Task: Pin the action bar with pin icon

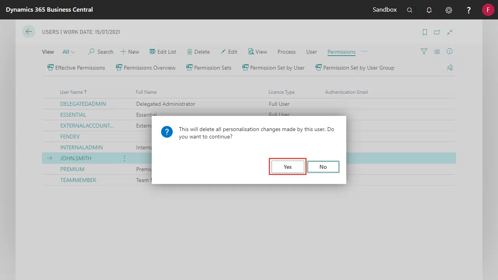Action: 450,68
